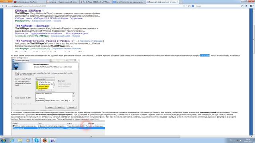Open the orange Firefox menu button
This screenshot has height=143, width=255.
[x=6, y=1]
